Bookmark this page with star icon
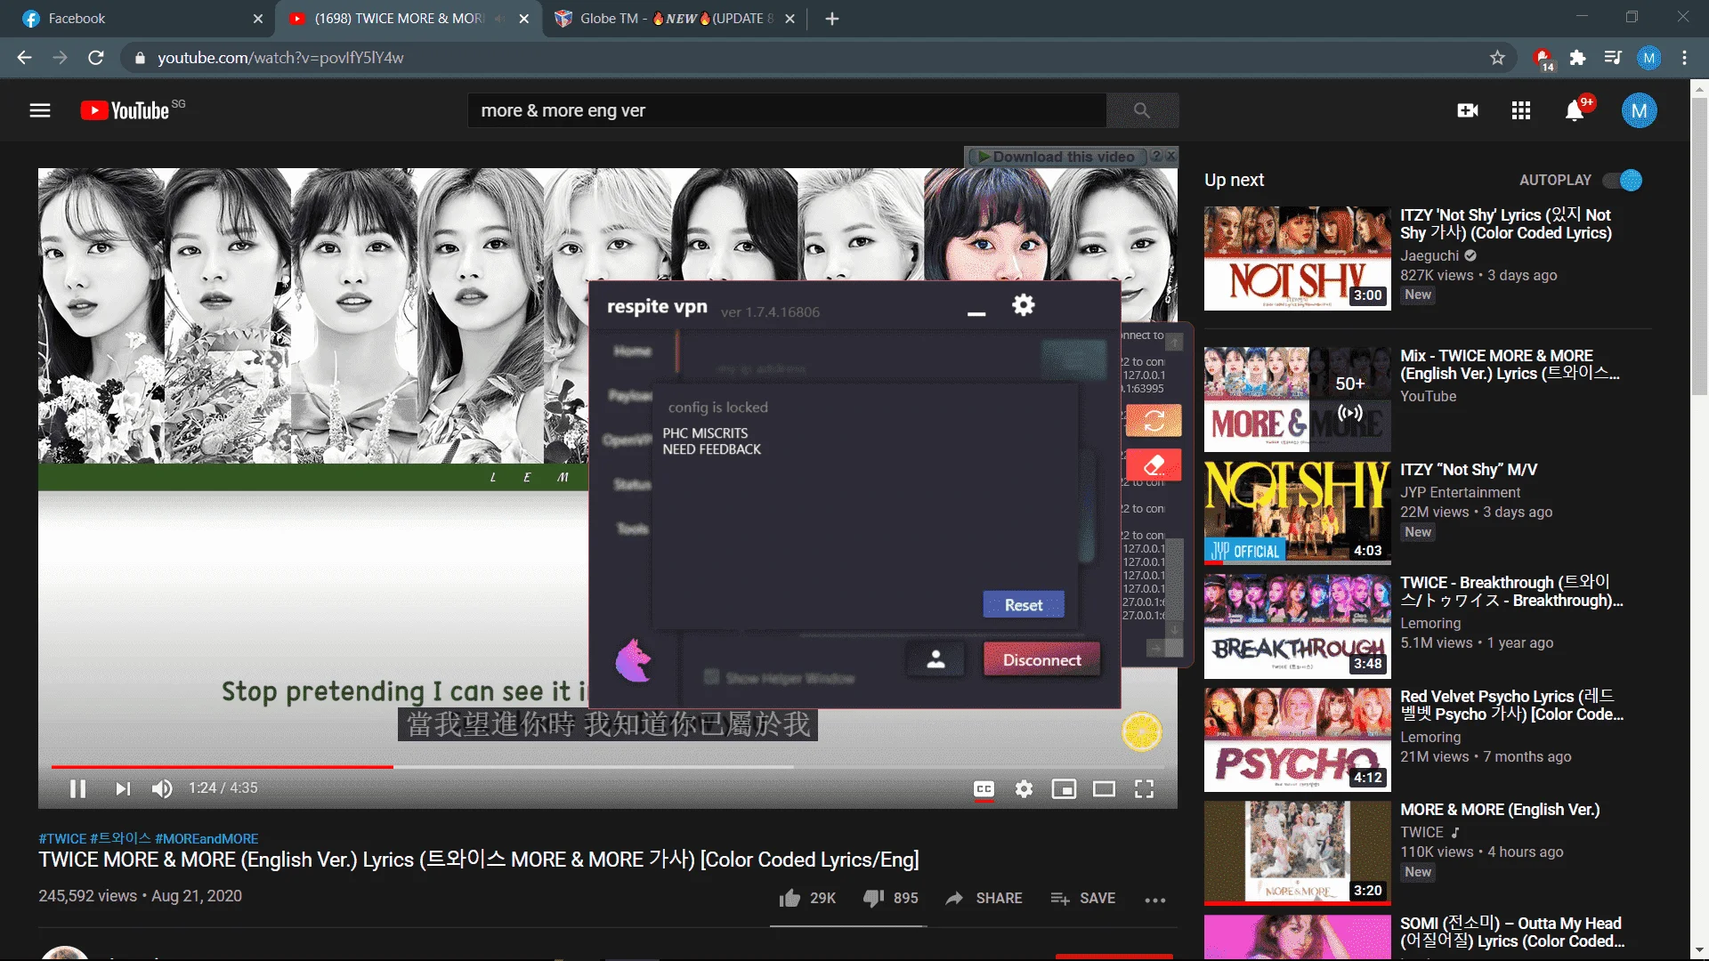This screenshot has width=1709, height=961. [1497, 58]
